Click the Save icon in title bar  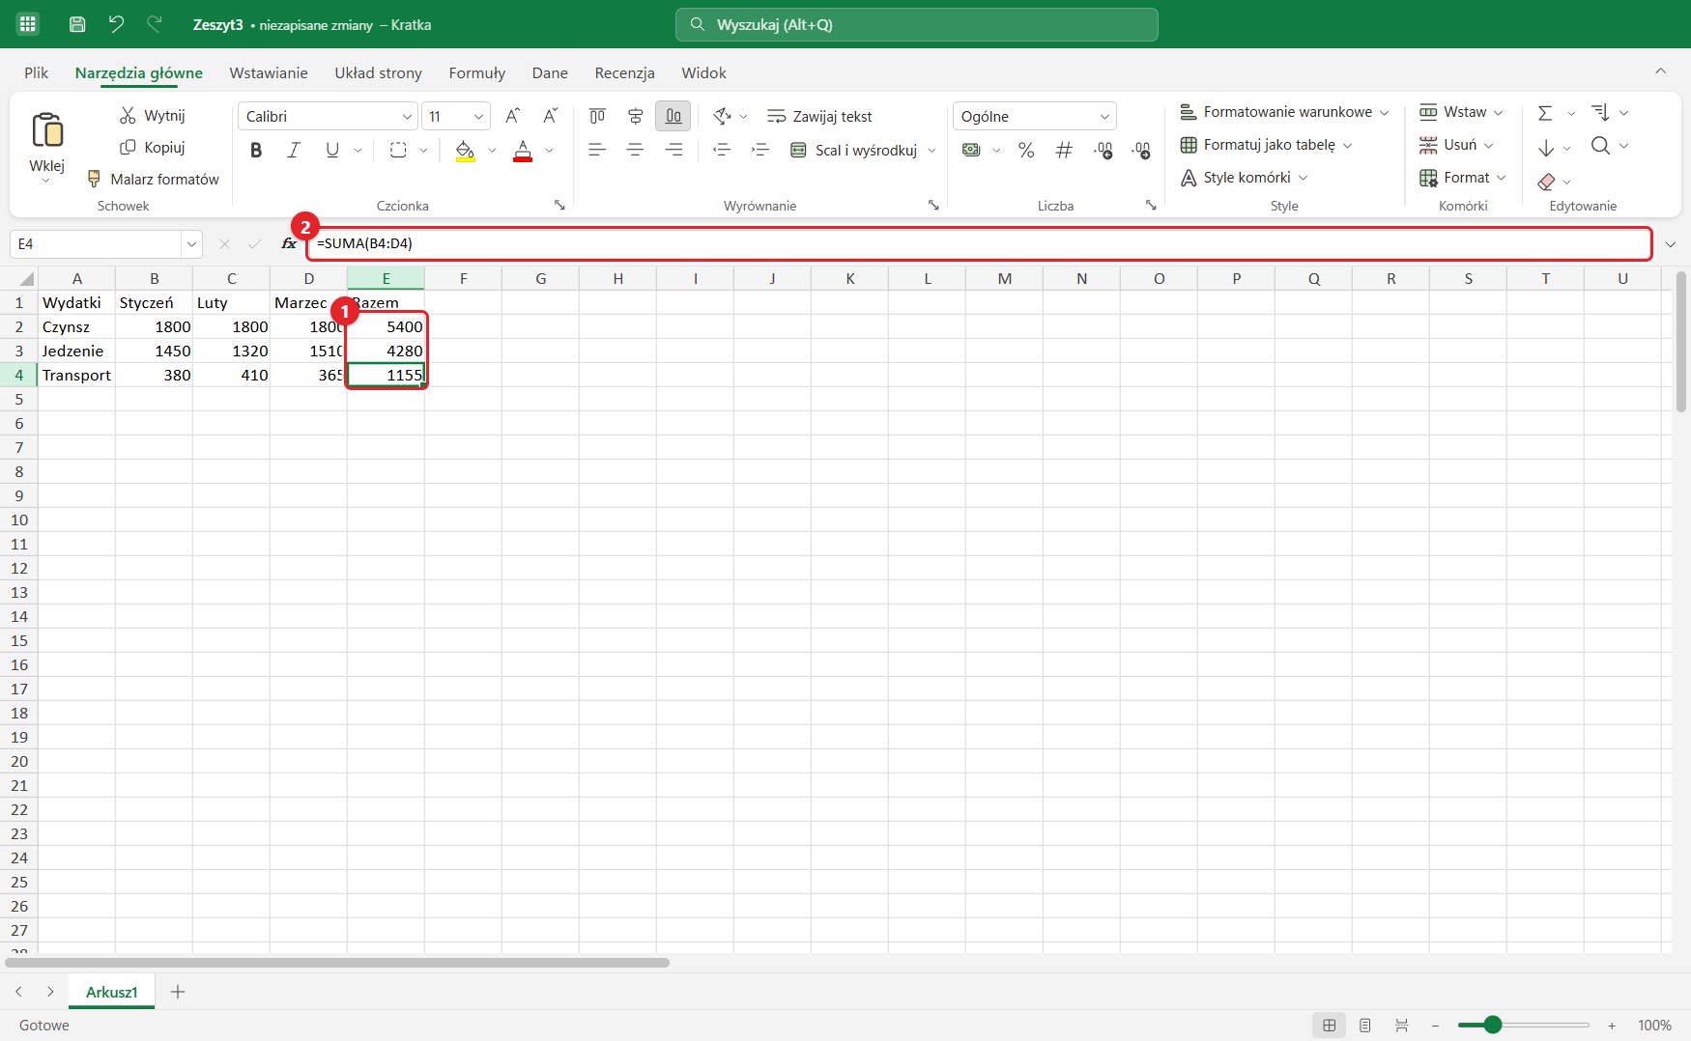[x=77, y=24]
